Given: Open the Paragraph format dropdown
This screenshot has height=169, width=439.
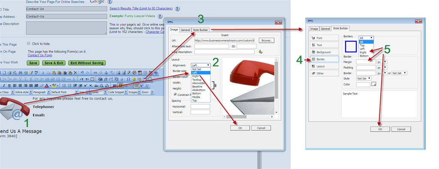Looking at the screenshot, I should pyautogui.click(x=41, y=92).
